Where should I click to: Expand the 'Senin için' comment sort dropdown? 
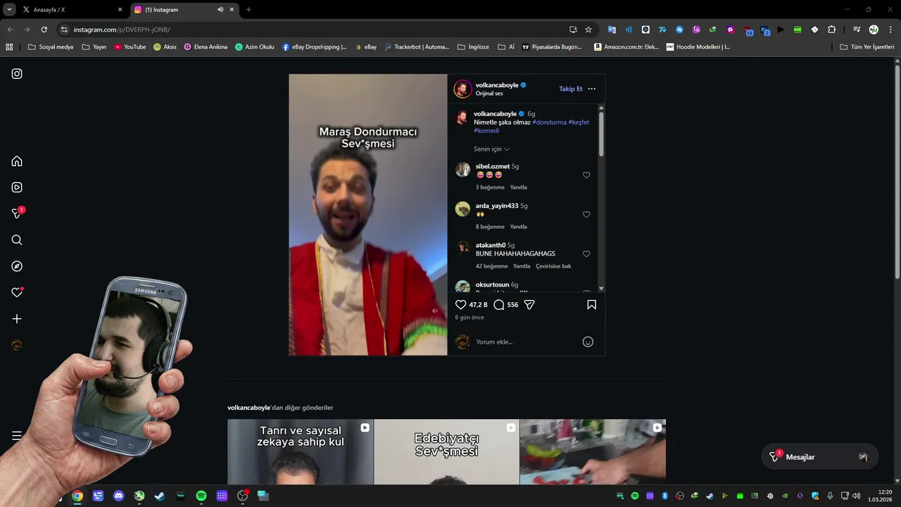click(491, 149)
